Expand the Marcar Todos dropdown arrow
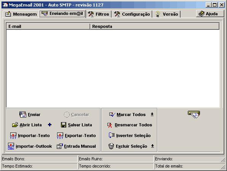Viewport: 227px width, 171px height. [152, 114]
